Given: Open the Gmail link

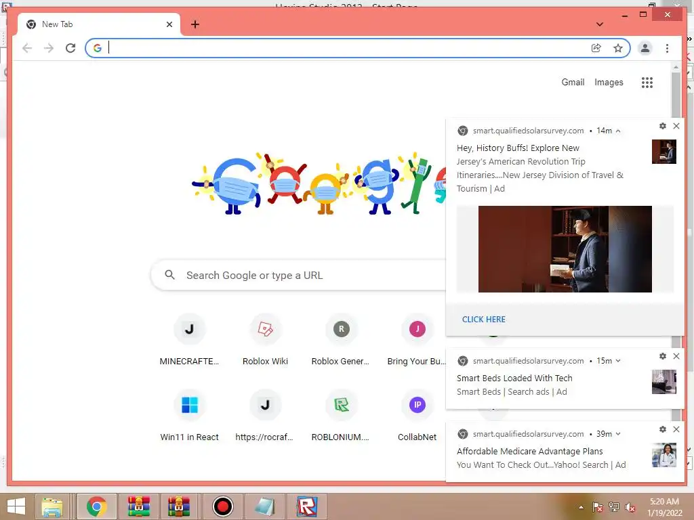Looking at the screenshot, I should 573,82.
